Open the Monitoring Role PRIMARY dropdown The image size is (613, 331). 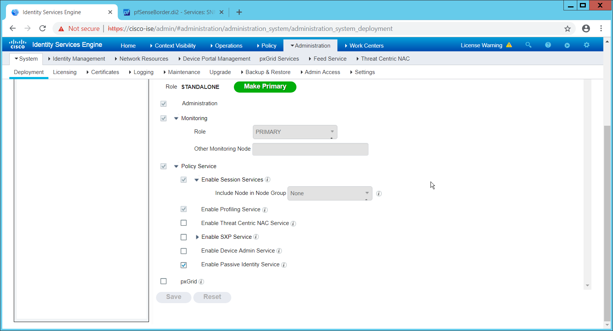point(295,132)
